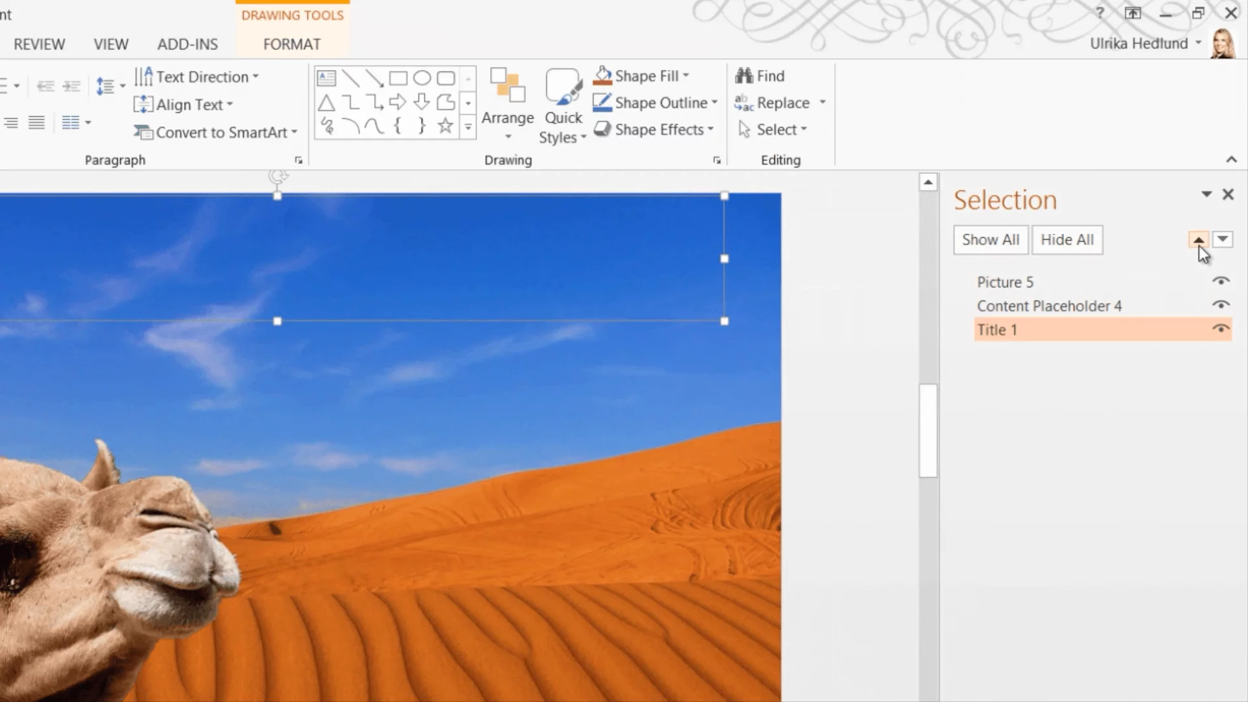Pick the five-point star shape
The width and height of the screenshot is (1248, 702).
coord(445,126)
